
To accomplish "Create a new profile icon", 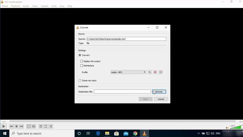I will click(161, 72).
